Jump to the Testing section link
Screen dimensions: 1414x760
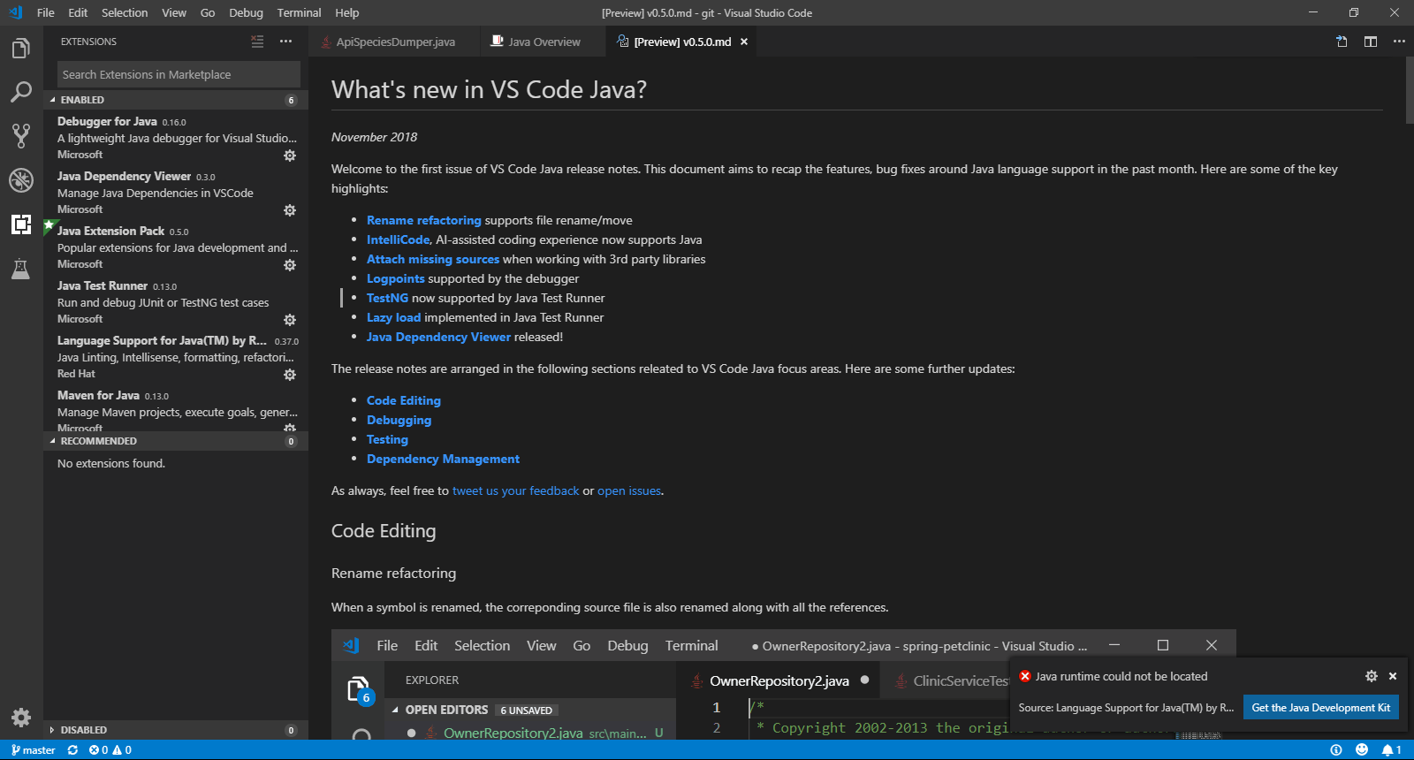pyautogui.click(x=387, y=439)
